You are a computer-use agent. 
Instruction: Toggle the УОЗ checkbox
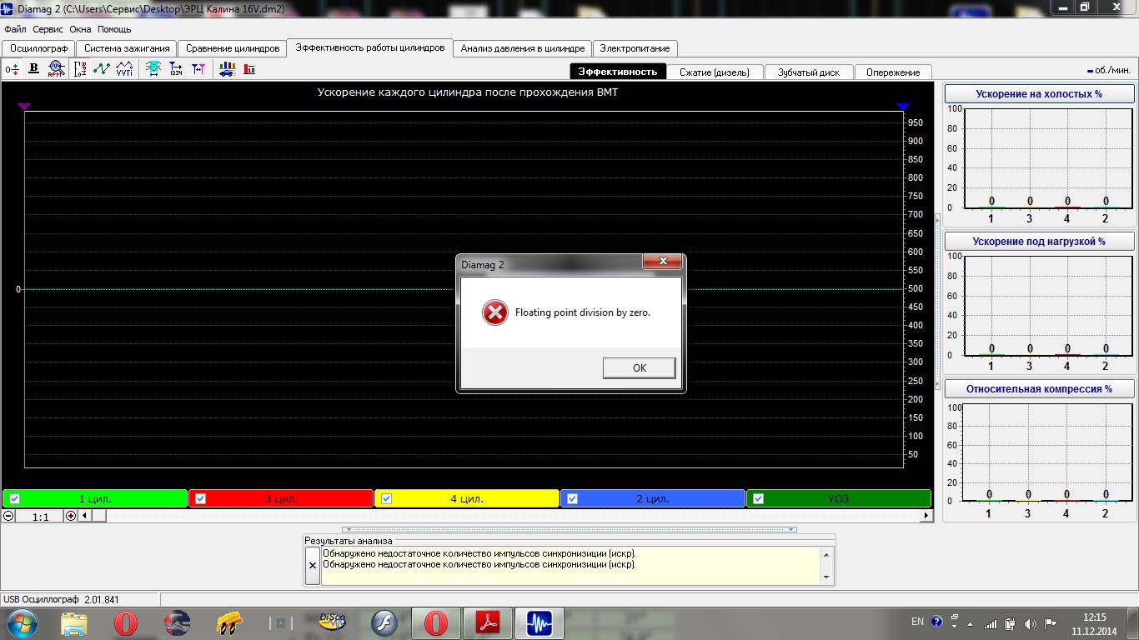click(758, 499)
